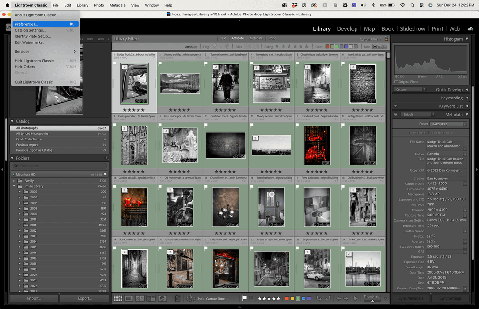Image resolution: width=479 pixels, height=309 pixels.
Task: Select Preferences in Lightroom Classic menu
Action: (45, 24)
